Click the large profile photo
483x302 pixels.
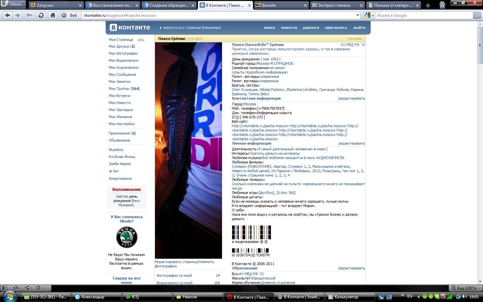click(x=188, y=150)
